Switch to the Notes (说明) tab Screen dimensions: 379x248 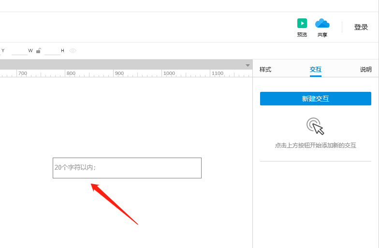365,70
